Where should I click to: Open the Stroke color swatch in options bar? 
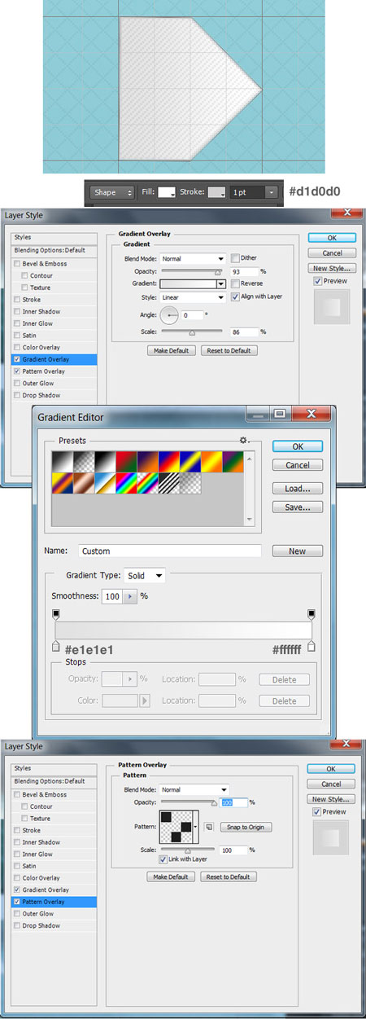216,192
